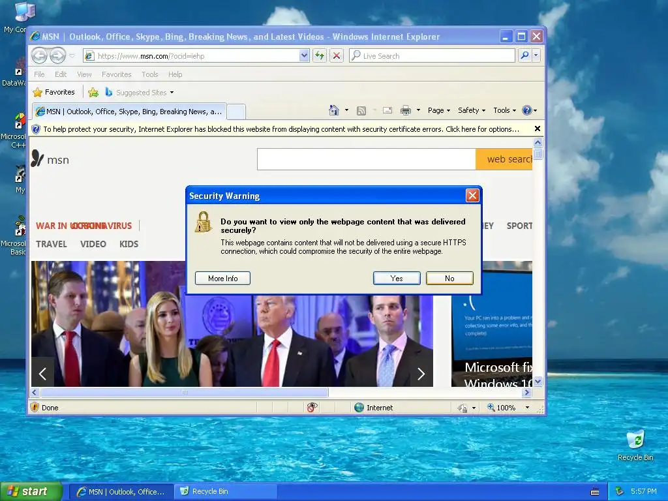Open the Favorites menu in menu bar
Screen dimensions: 668x501
[x=116, y=74]
